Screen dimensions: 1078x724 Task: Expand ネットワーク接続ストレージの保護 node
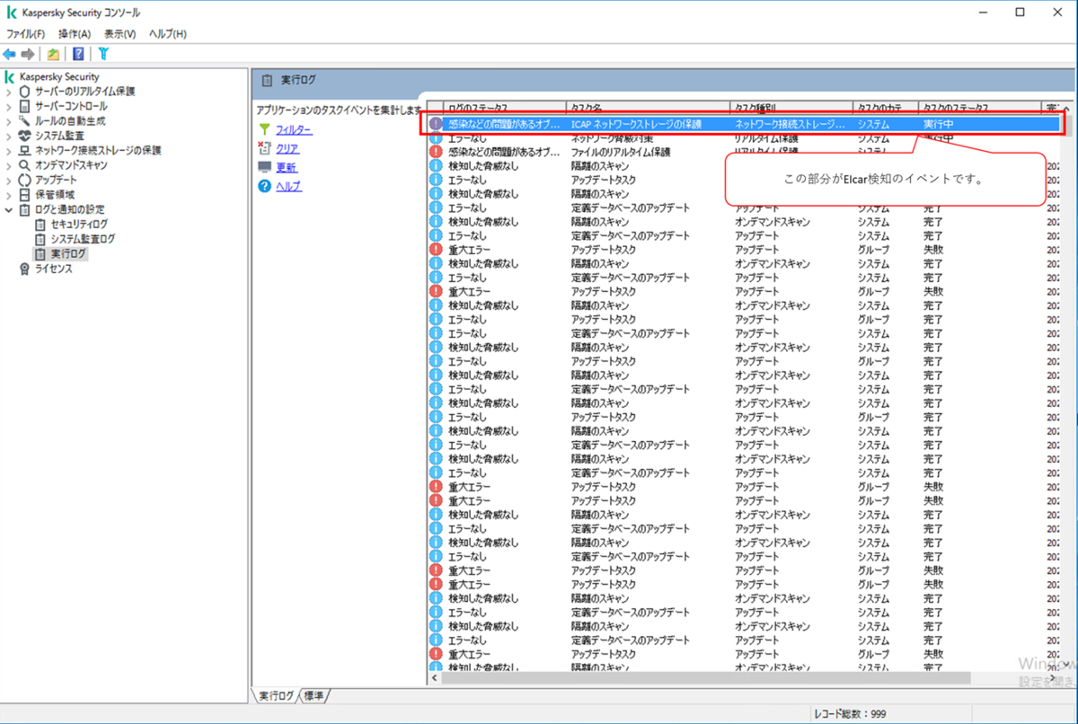(x=9, y=150)
